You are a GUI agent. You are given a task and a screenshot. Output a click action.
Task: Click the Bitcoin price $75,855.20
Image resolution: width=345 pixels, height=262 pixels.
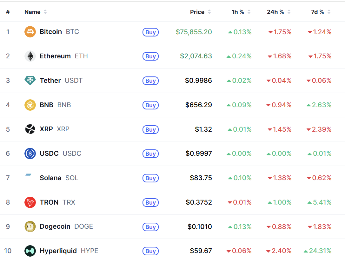(194, 32)
